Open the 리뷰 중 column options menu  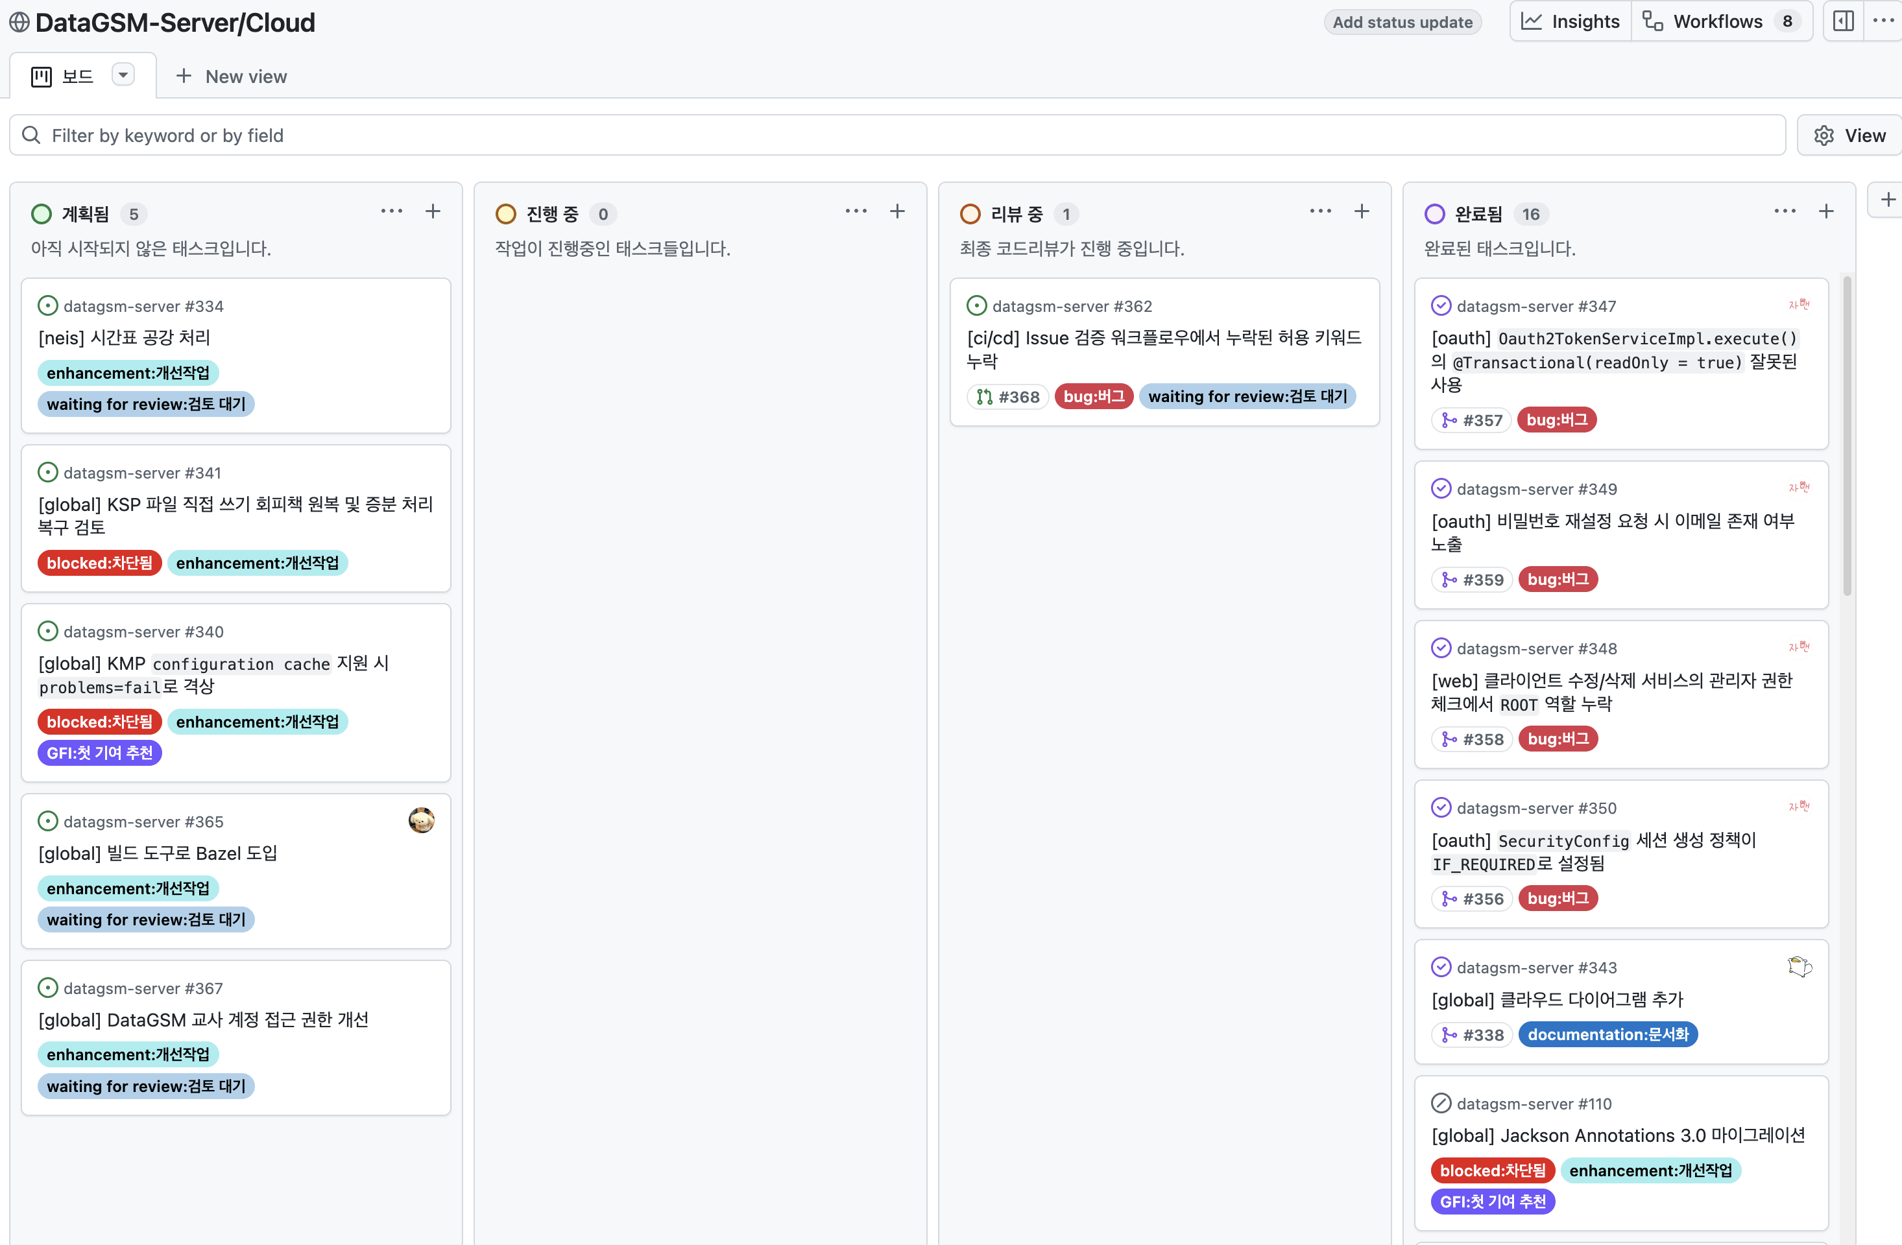click(1320, 211)
